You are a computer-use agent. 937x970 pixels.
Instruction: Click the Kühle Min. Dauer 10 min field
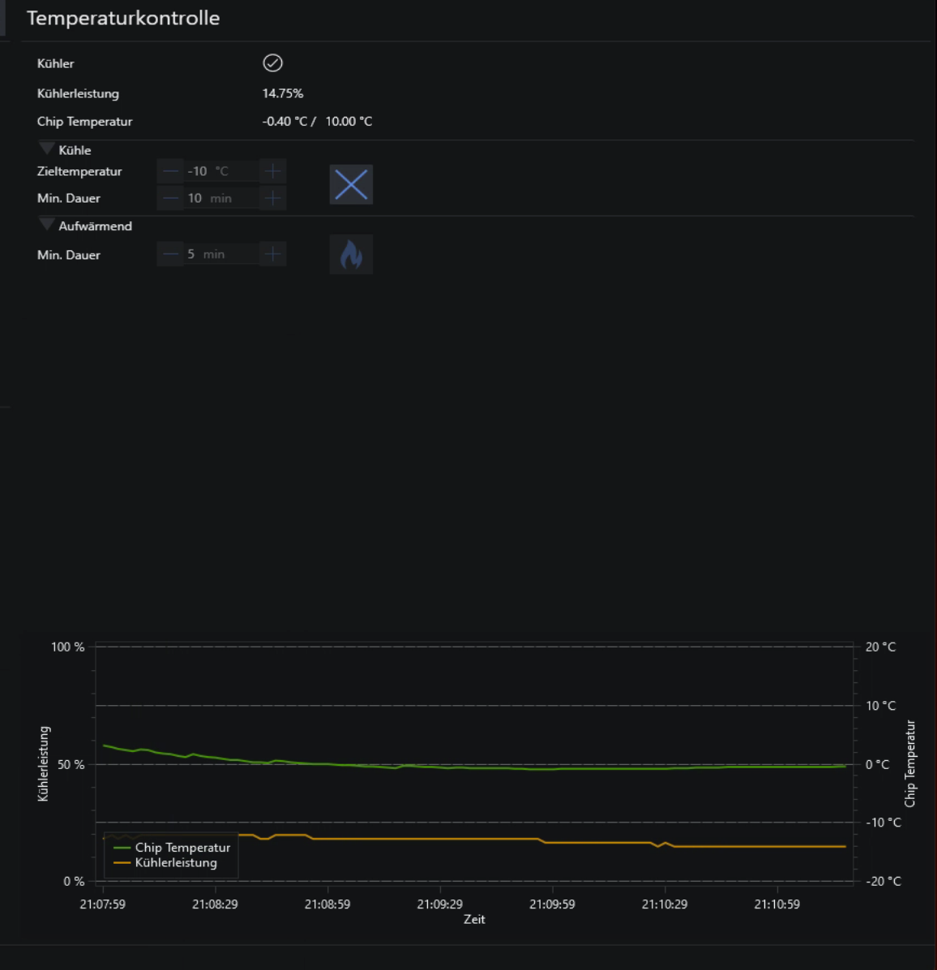point(221,199)
